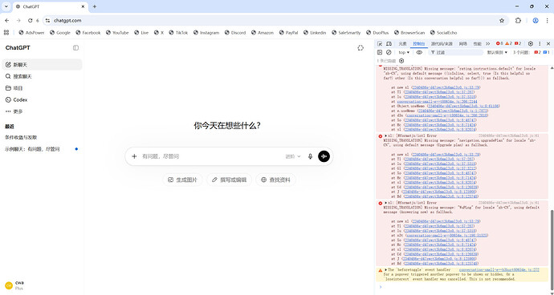Viewport: 554px width, 295px height.
Task: Expand the beforetoggle warning message
Action: tap(386, 269)
